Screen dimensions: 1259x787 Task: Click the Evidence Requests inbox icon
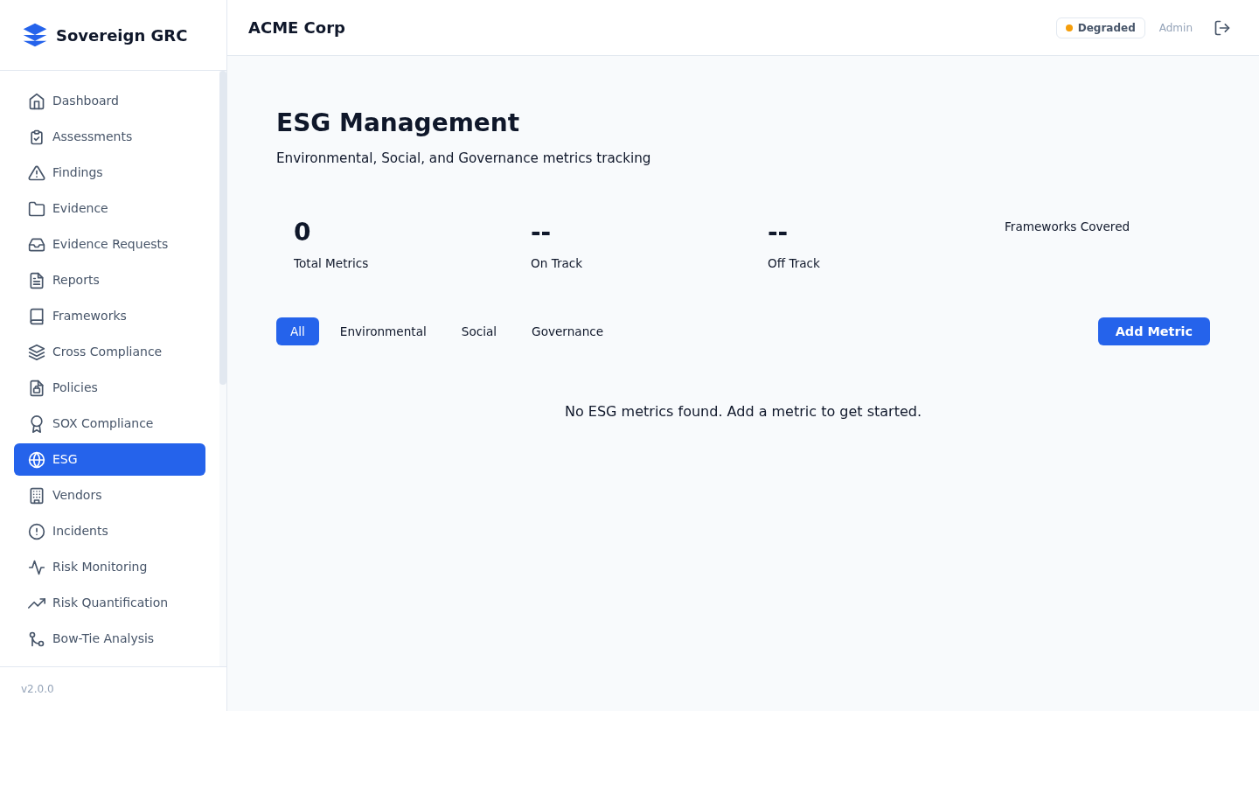tap(37, 244)
